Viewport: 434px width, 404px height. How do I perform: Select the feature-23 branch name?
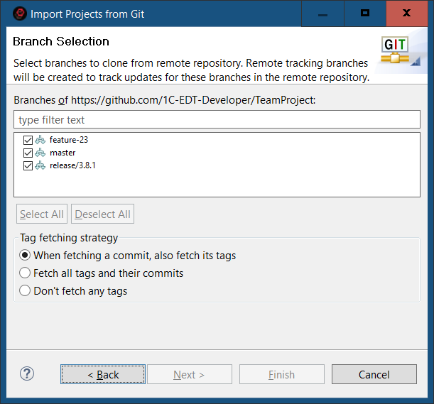[x=69, y=140]
